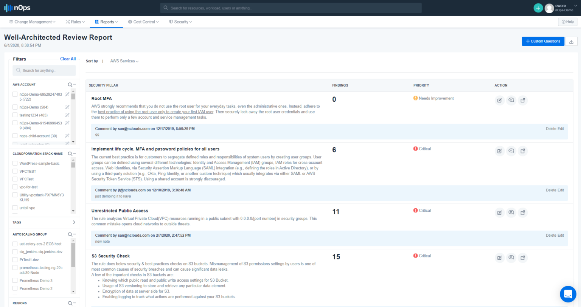
Task: Click the global search field
Action: pyautogui.click(x=291, y=8)
